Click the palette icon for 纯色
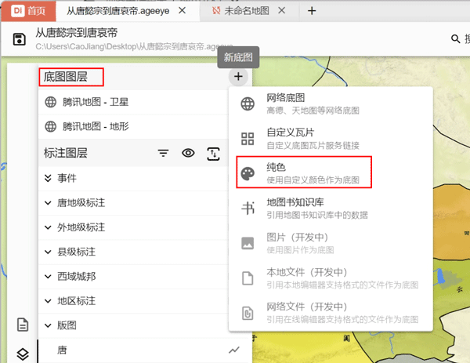Viewport: 470px width, 363px height. click(248, 173)
